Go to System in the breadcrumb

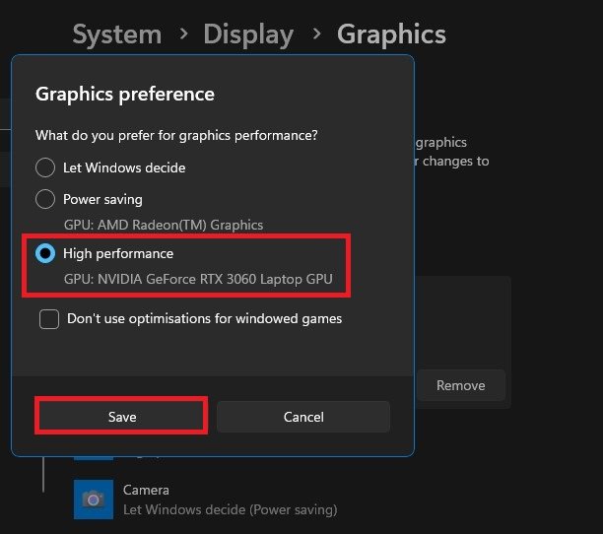point(117,34)
